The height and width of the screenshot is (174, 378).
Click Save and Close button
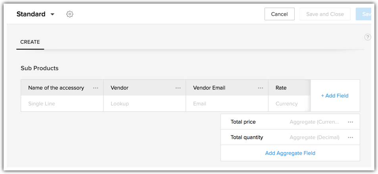click(x=325, y=14)
